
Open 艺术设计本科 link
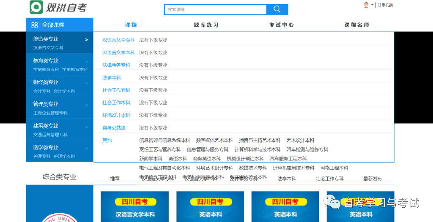(301, 141)
